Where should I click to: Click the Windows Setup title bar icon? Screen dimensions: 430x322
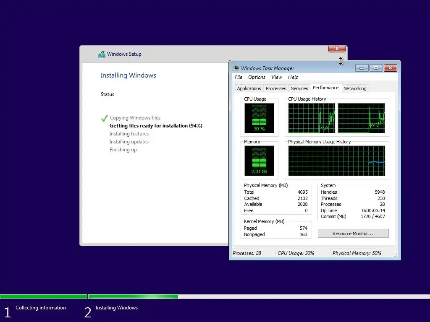102,54
